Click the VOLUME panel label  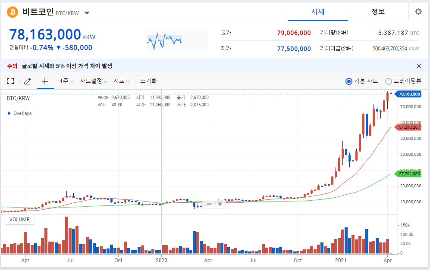pyautogui.click(x=19, y=220)
